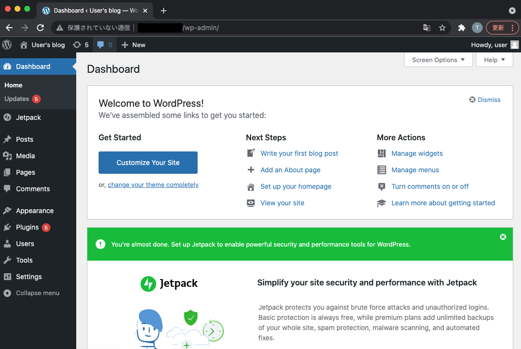Image resolution: width=521 pixels, height=349 pixels.
Task: Open the tab search dropdown arrow in Chrome
Action: click(x=512, y=11)
